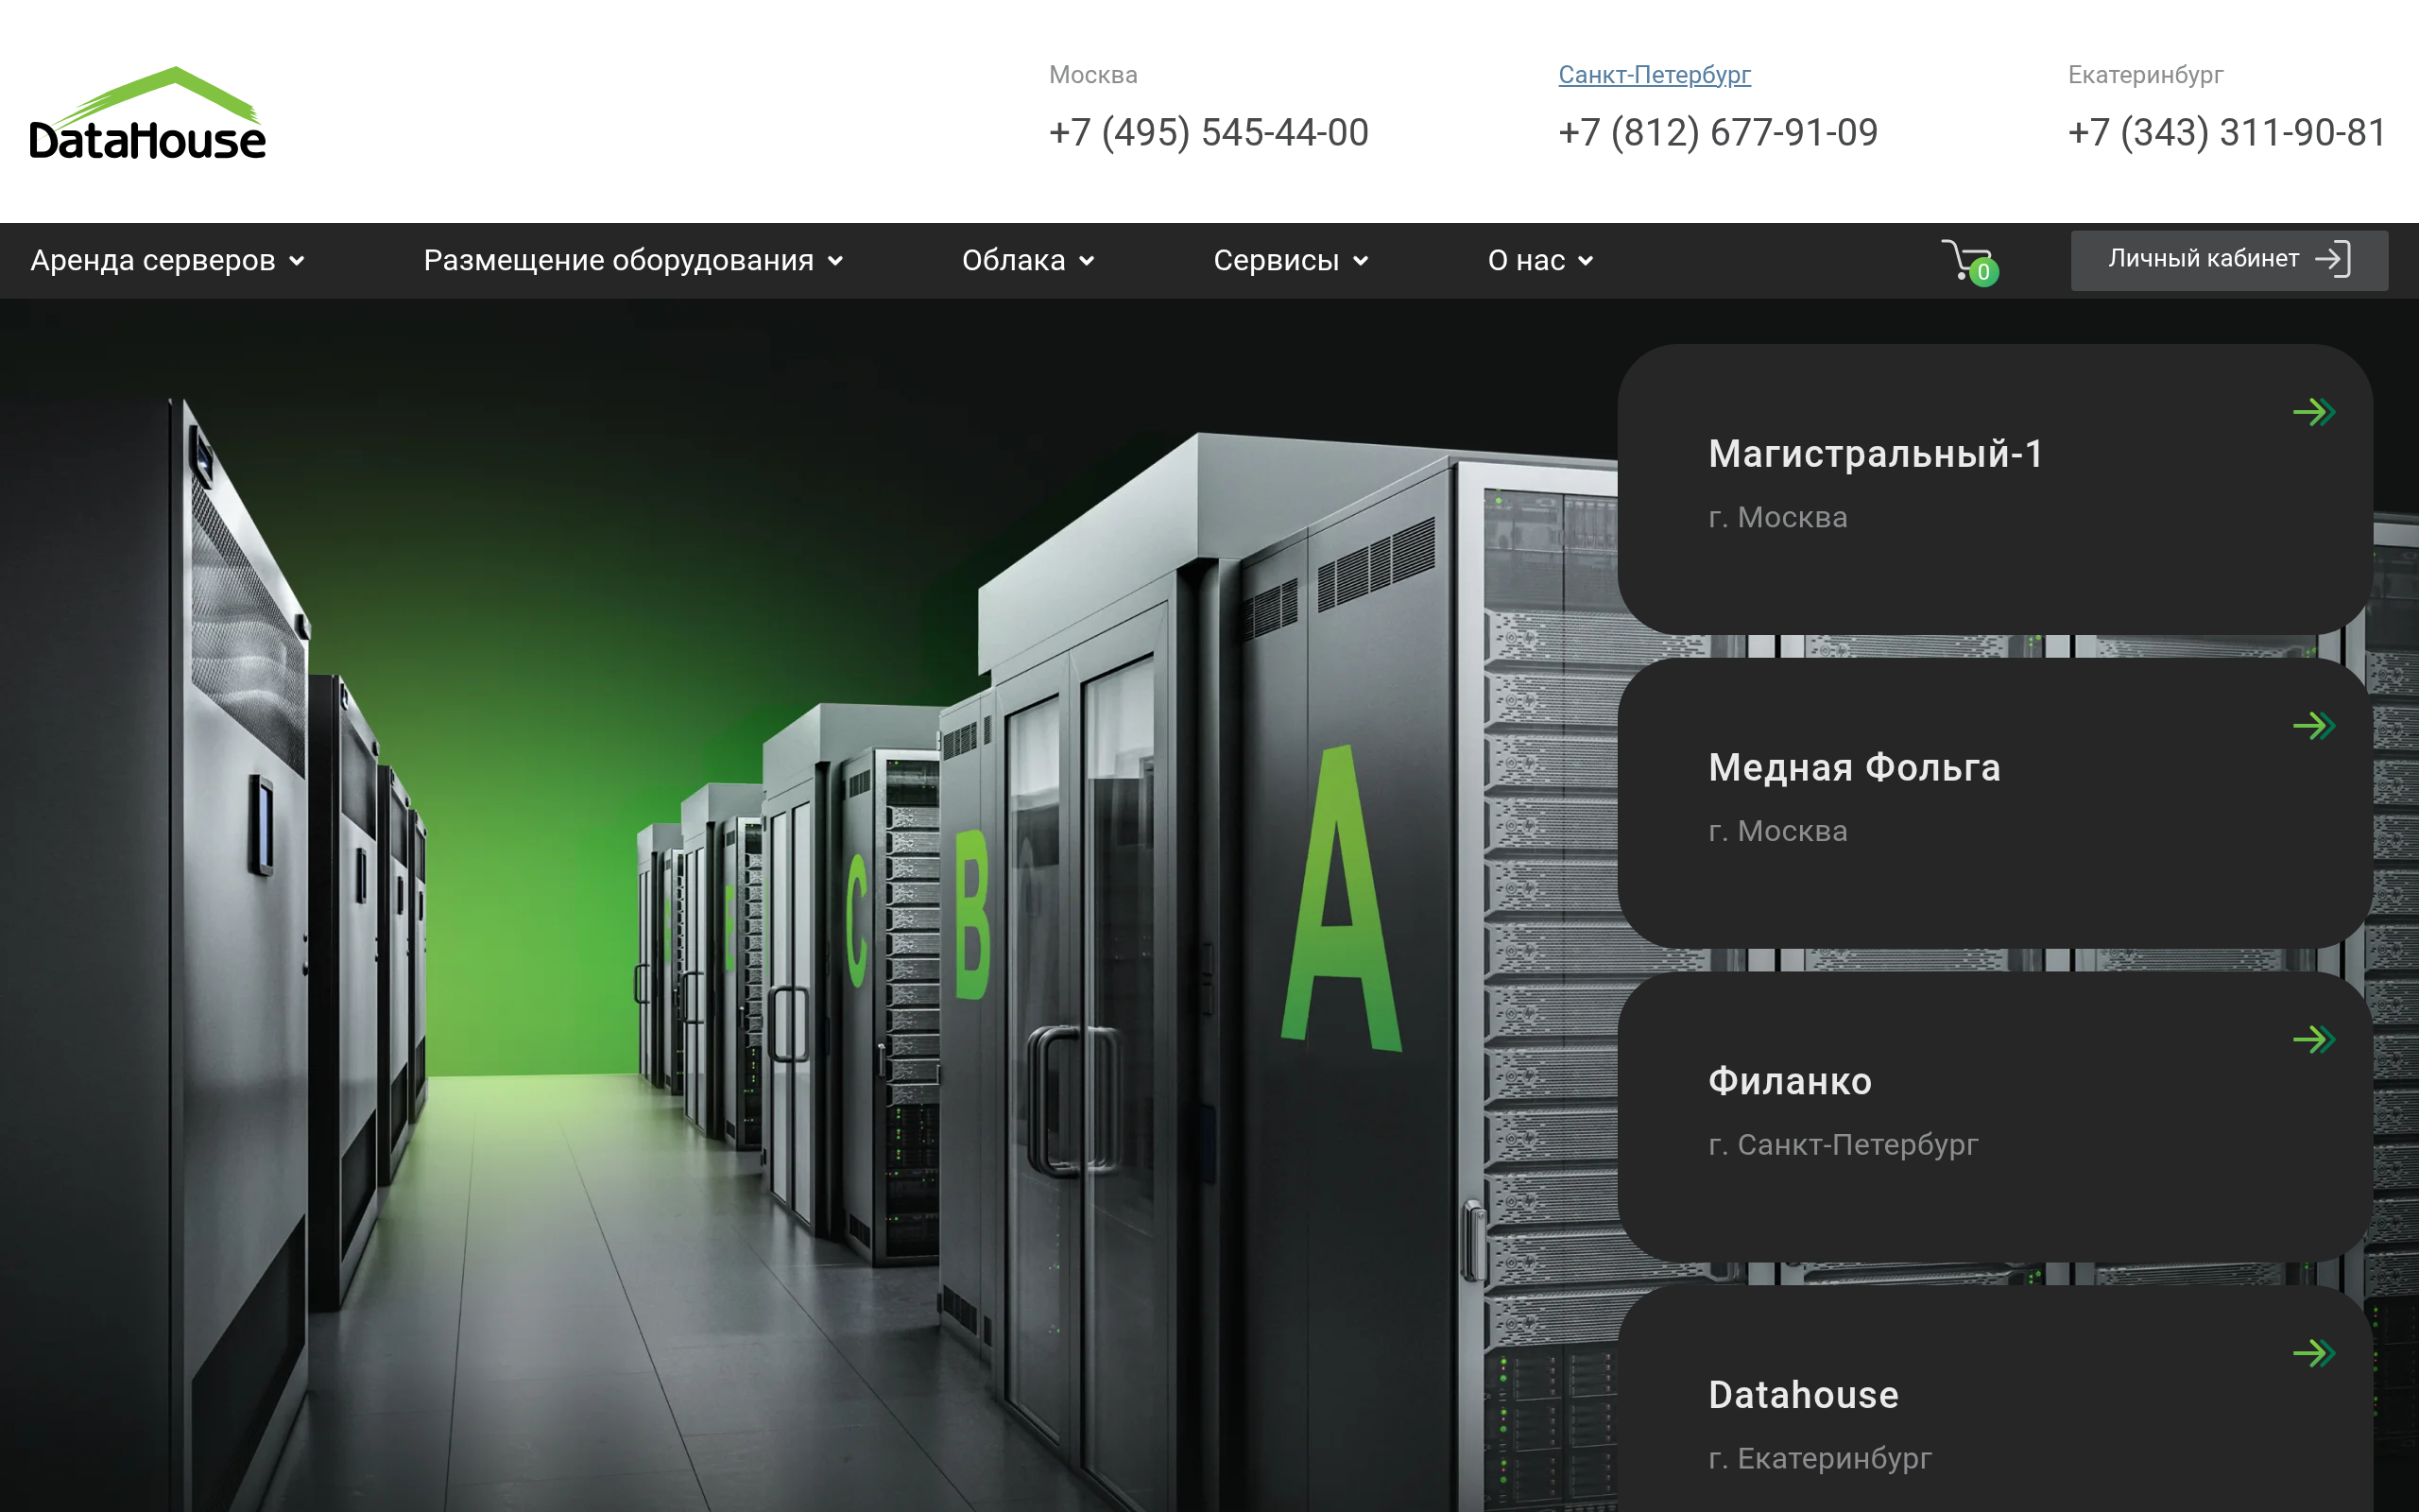Open the Datahouse data center title
Viewport: 2419px width, 1512px height.
pos(1803,1395)
